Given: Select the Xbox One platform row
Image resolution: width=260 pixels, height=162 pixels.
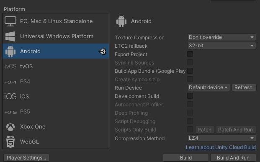Looking at the screenshot, I should pyautogui.click(x=56, y=127).
